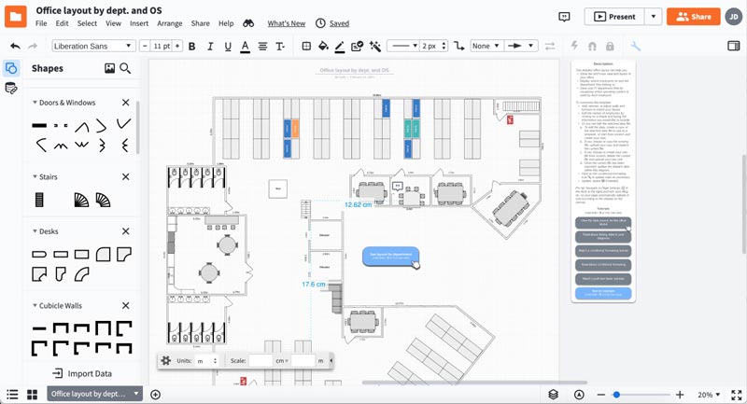Toggle italic text formatting
The width and height of the screenshot is (747, 404).
(x=210, y=46)
